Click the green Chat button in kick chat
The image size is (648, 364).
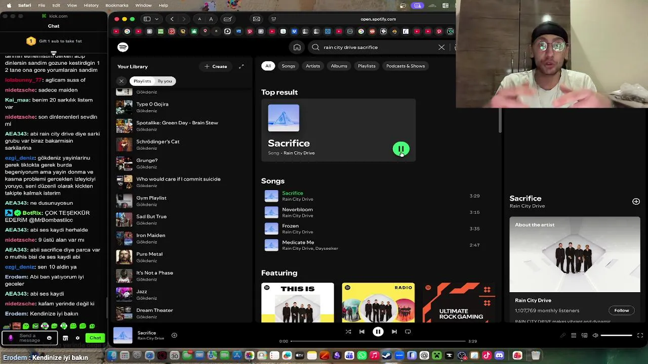(x=95, y=338)
